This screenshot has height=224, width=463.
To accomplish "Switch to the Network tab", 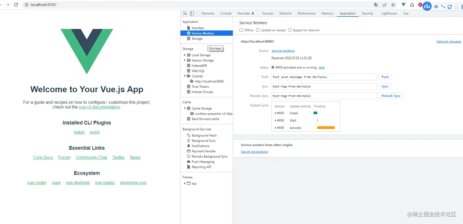I will tap(285, 13).
